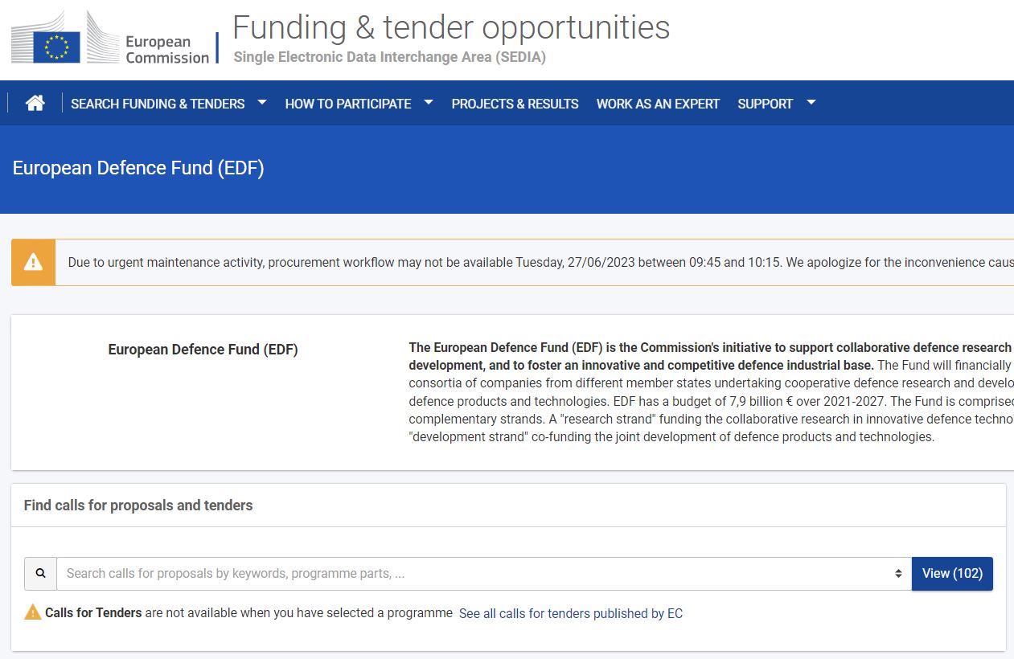Expand the Support dropdown arrow
The width and height of the screenshot is (1014, 659).
[x=811, y=102]
